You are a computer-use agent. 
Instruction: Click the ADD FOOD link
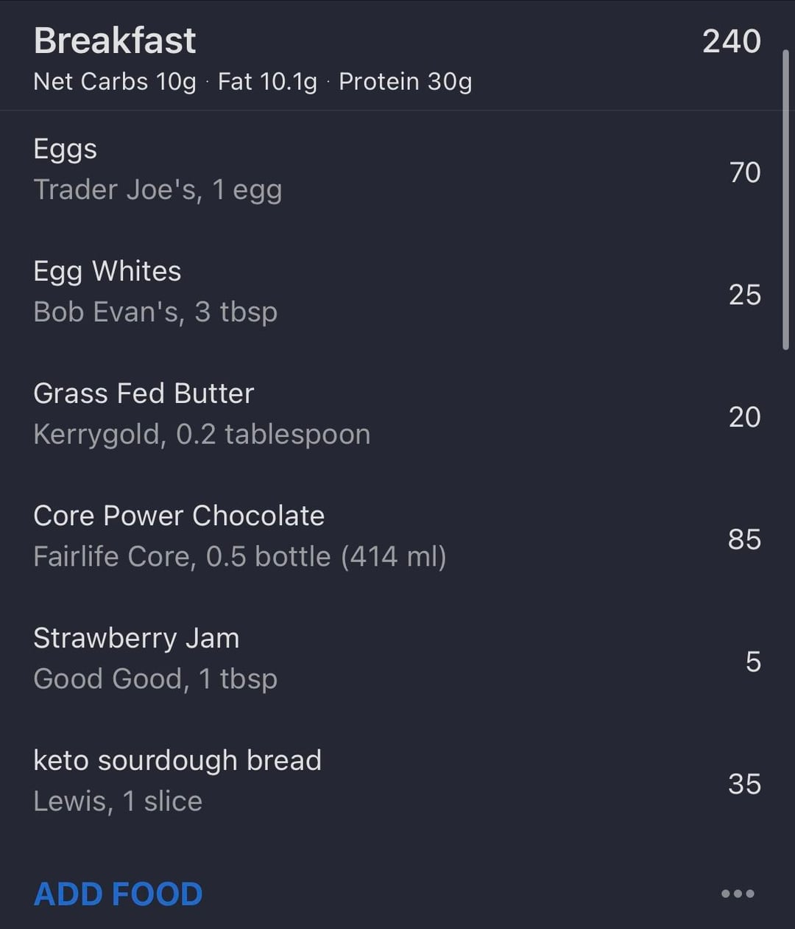click(118, 894)
